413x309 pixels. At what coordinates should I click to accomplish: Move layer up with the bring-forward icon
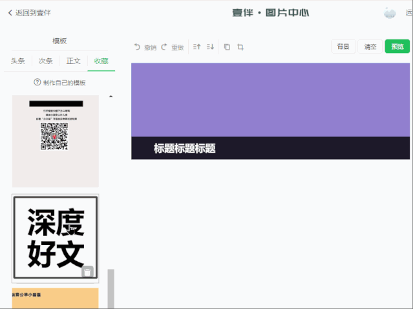(197, 47)
